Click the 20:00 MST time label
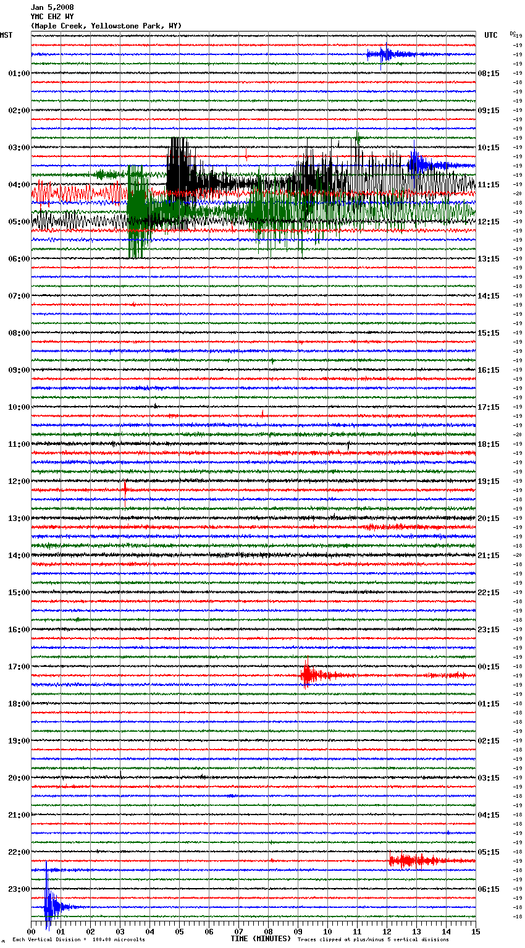The width and height of the screenshot is (525, 948). click(19, 778)
